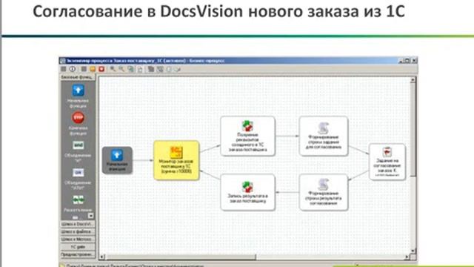Select yellow Монитор заказов поставщику 1С node
This screenshot has width=474, height=267.
pyautogui.click(x=176, y=160)
